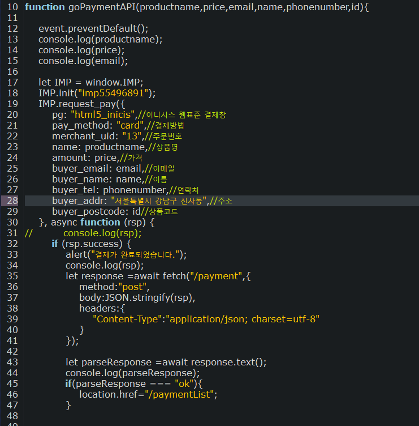Click line number 10 in the gutter
This screenshot has width=419, height=426.
[x=12, y=7]
